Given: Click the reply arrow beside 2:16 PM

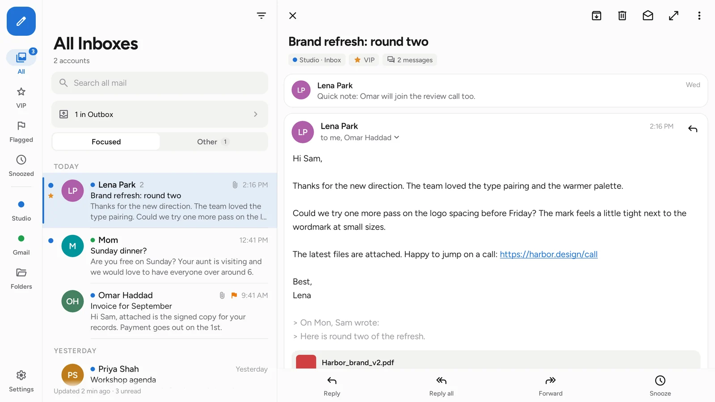Looking at the screenshot, I should tap(693, 129).
